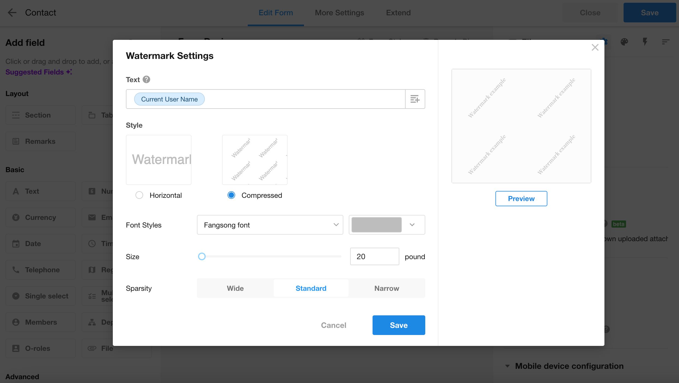Toggle Wide sparsity option
The width and height of the screenshot is (679, 383).
235,288
